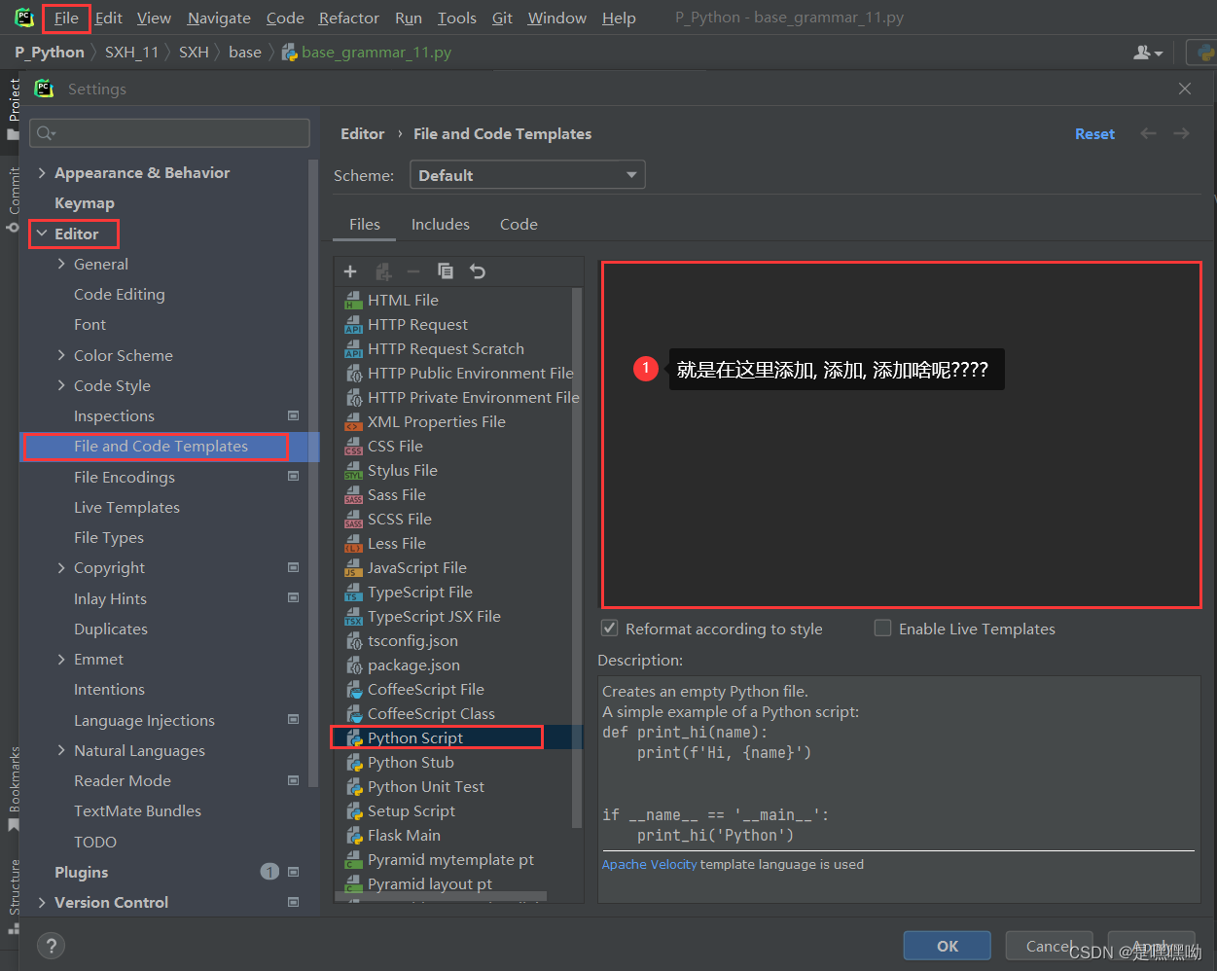
Task: Switch to the Includes tab
Action: click(440, 224)
